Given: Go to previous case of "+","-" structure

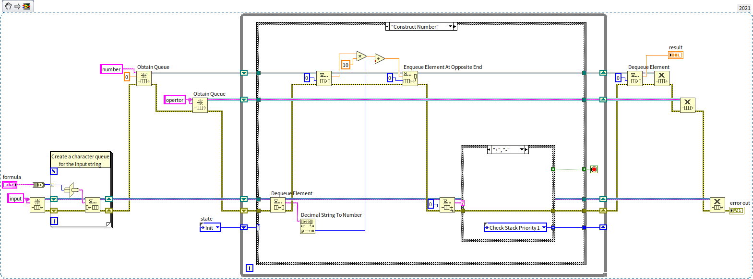Looking at the screenshot, I should pos(489,150).
